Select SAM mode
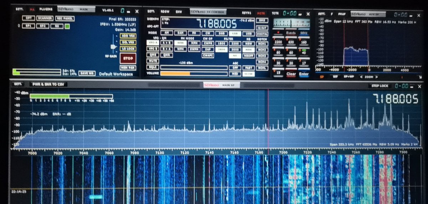 (180, 33)
